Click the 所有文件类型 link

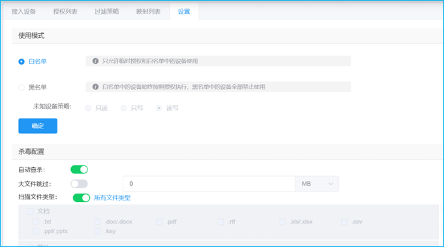click(112, 197)
